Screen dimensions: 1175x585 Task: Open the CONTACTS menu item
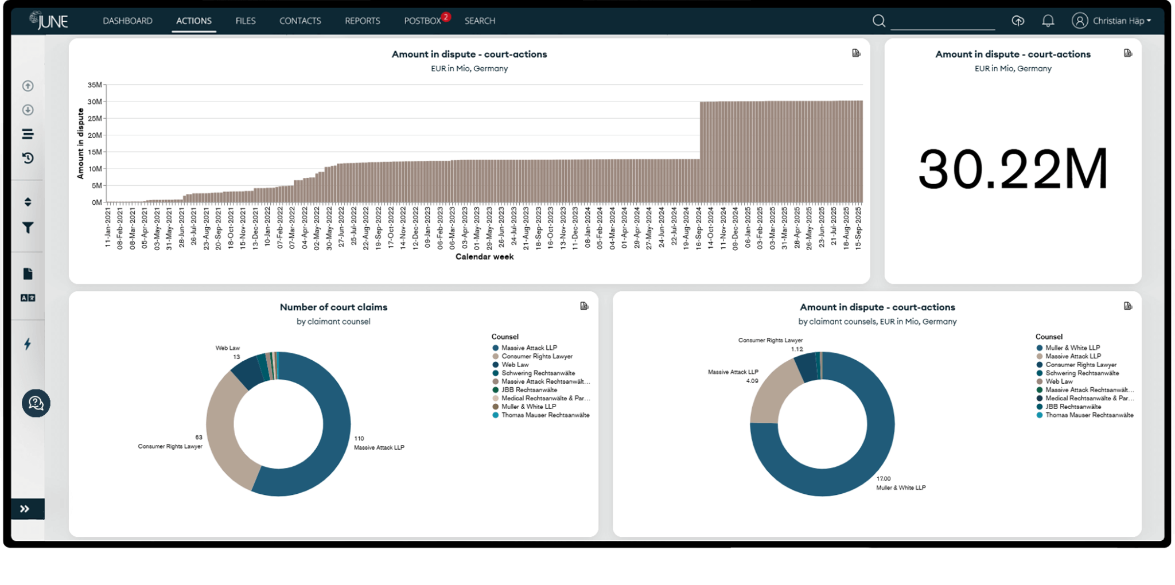pos(299,21)
